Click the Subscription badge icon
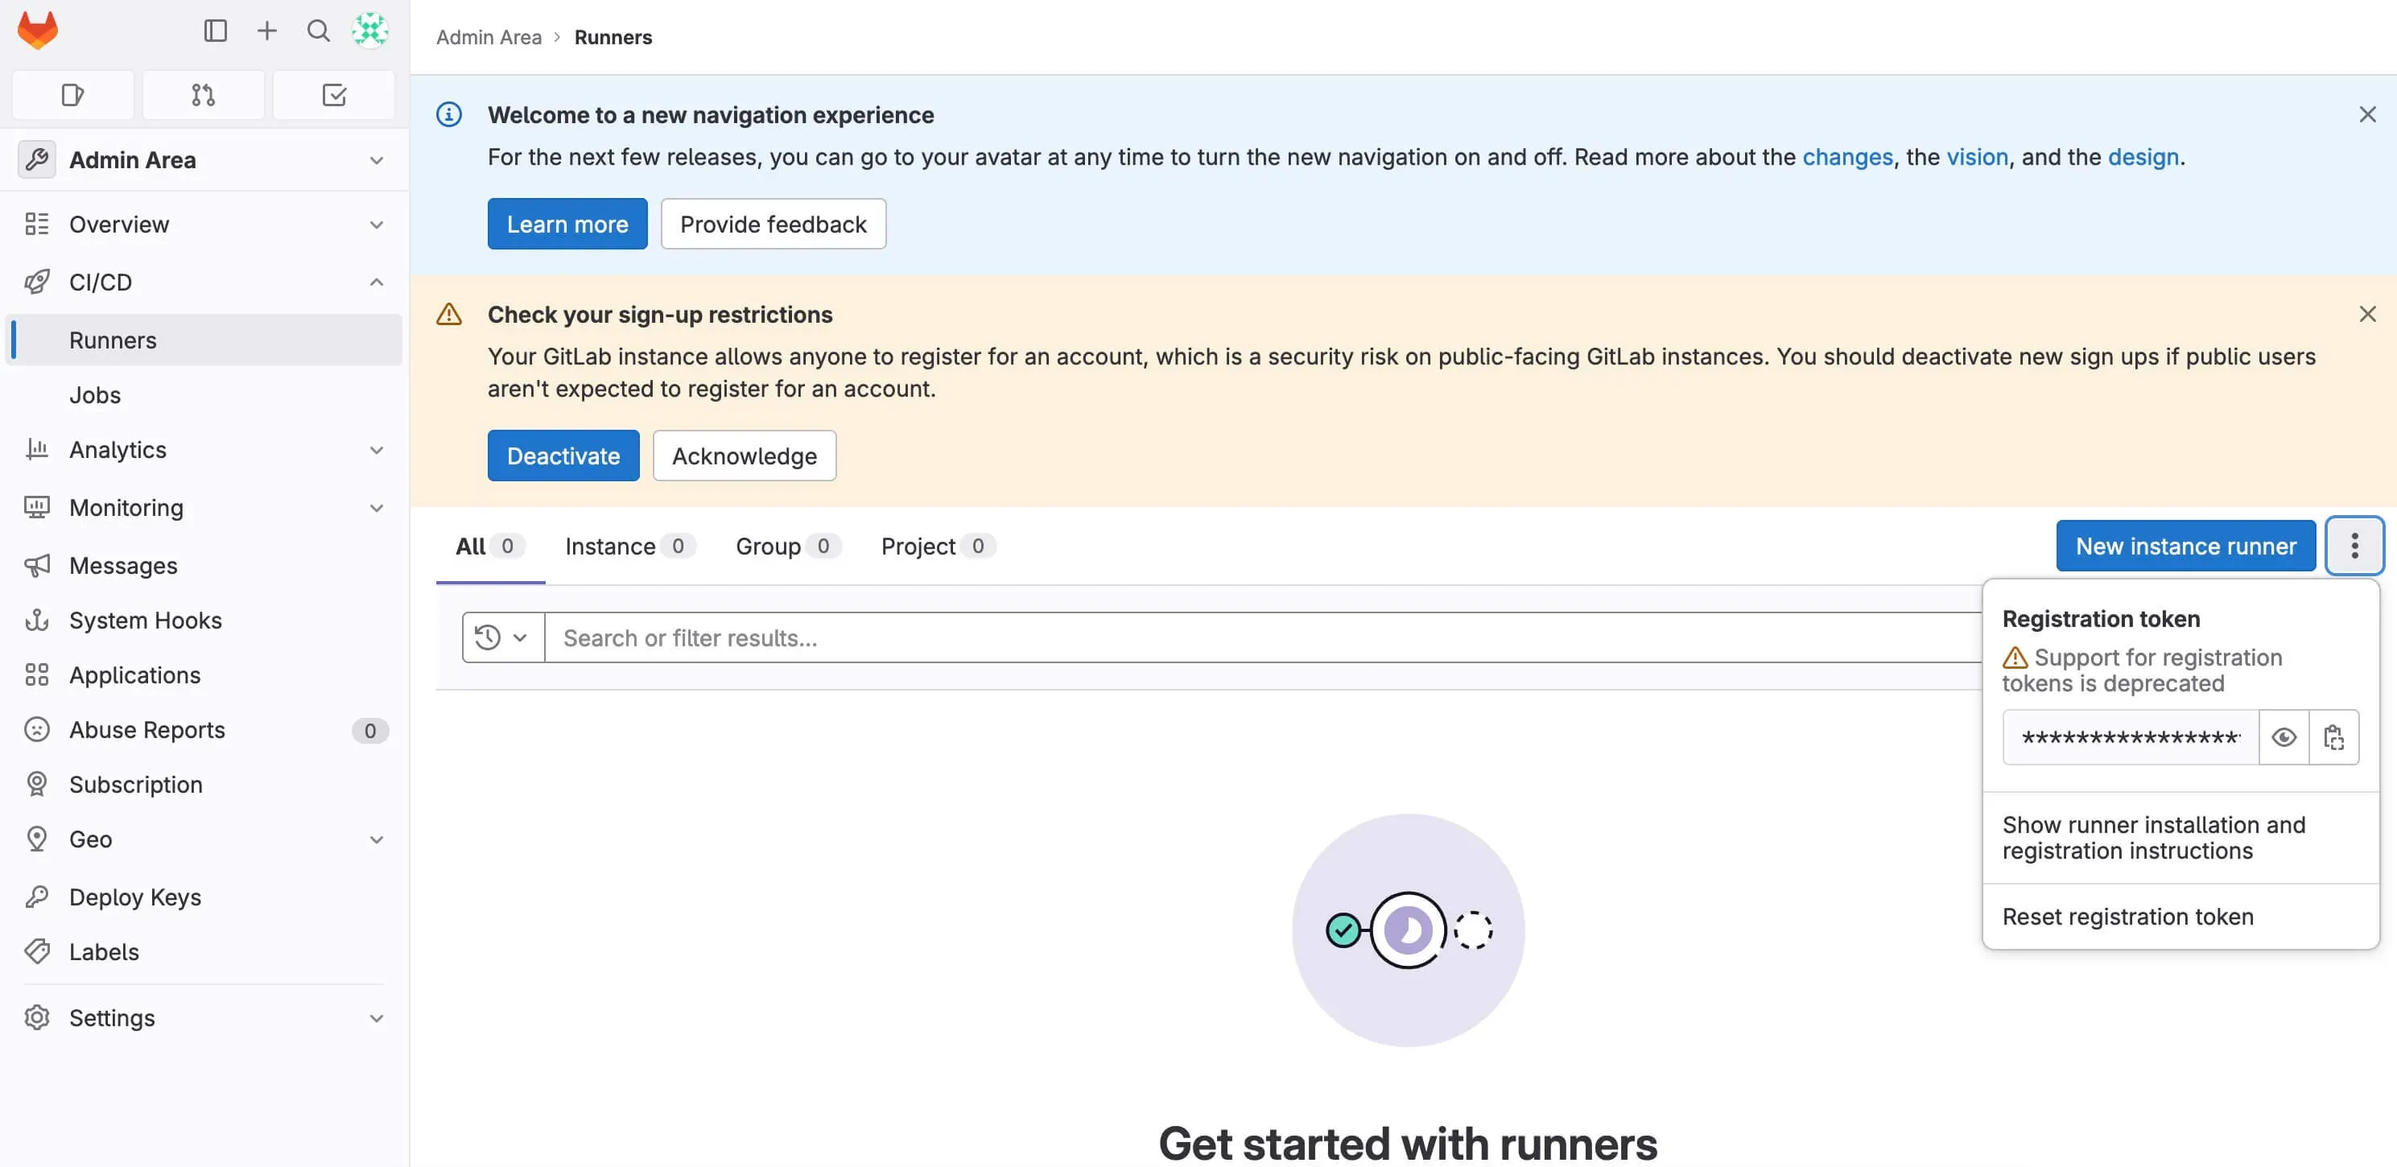The image size is (2397, 1167). click(37, 785)
